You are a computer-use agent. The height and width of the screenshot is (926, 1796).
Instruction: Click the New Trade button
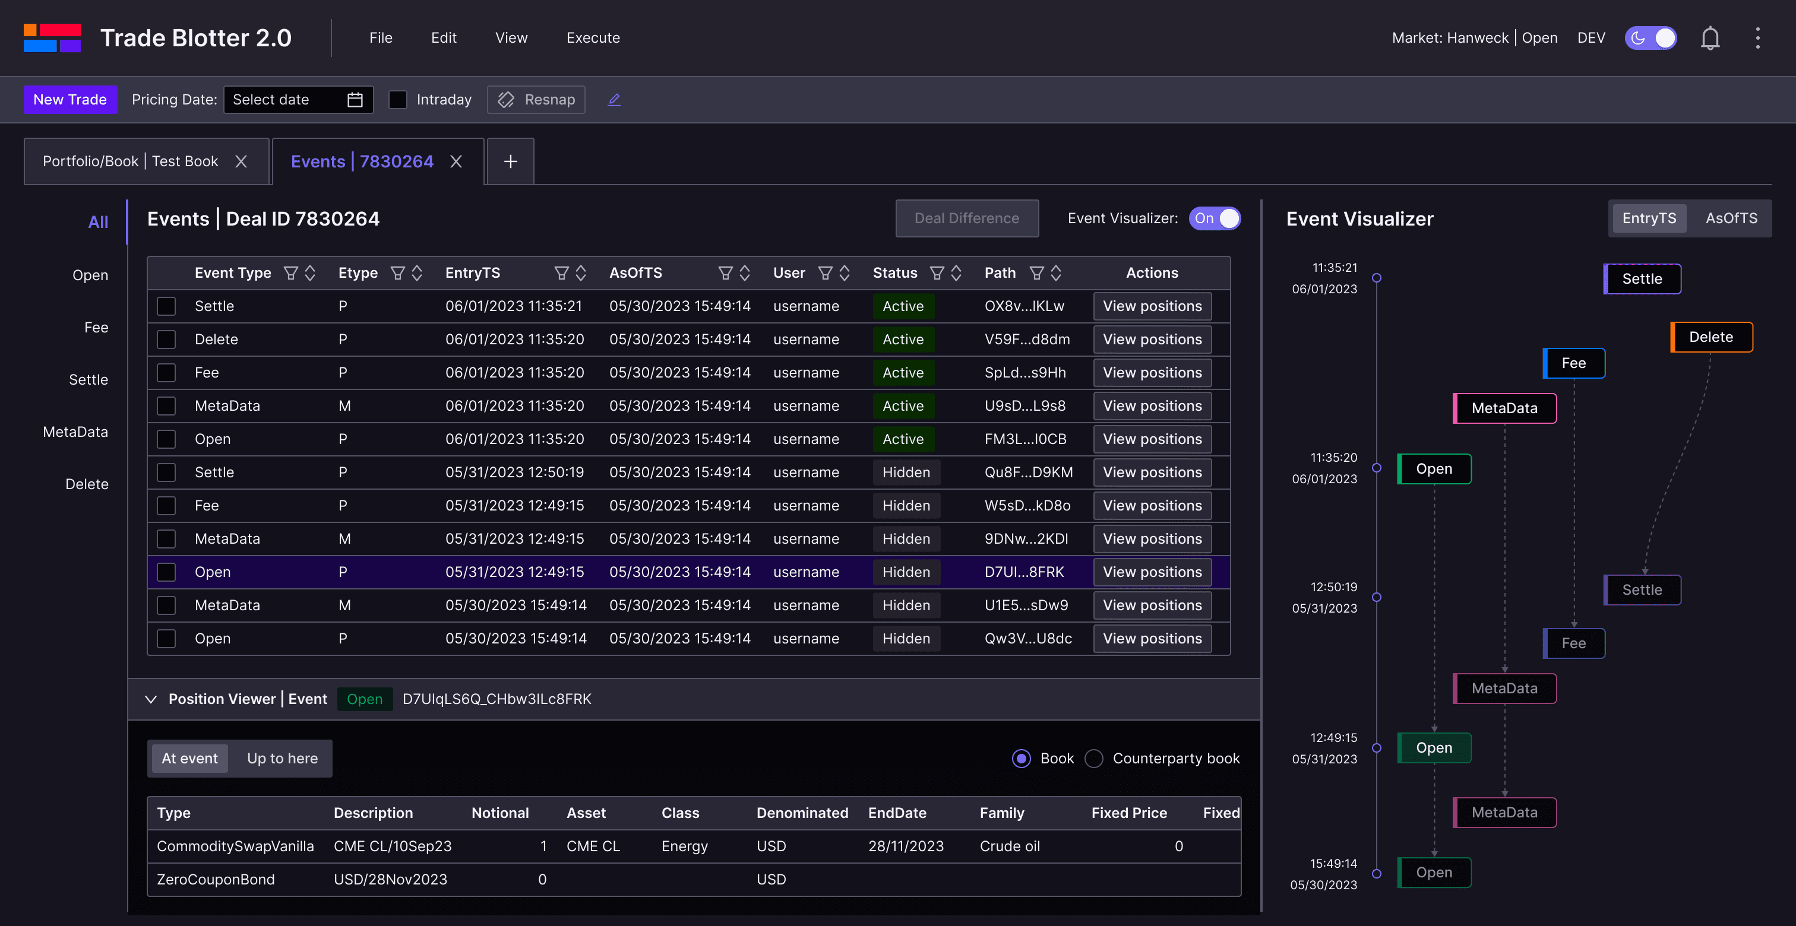[x=69, y=100]
